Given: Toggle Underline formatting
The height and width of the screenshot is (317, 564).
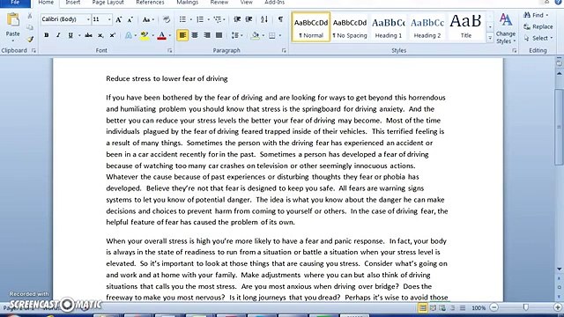Looking at the screenshot, I should coord(70,35).
